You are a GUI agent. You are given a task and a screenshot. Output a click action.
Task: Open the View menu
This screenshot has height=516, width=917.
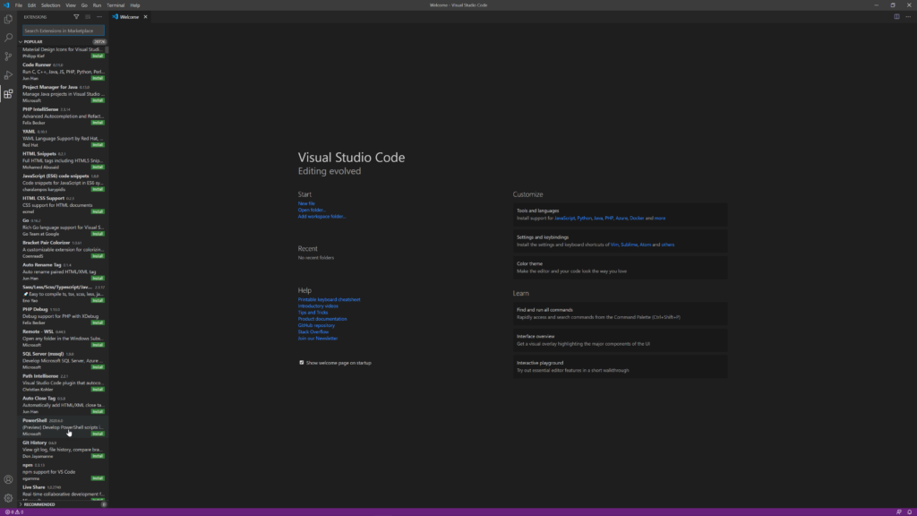tap(71, 5)
